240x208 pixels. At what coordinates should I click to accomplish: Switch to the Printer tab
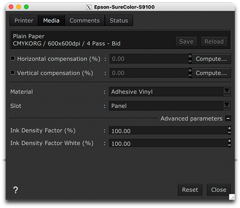(x=24, y=21)
